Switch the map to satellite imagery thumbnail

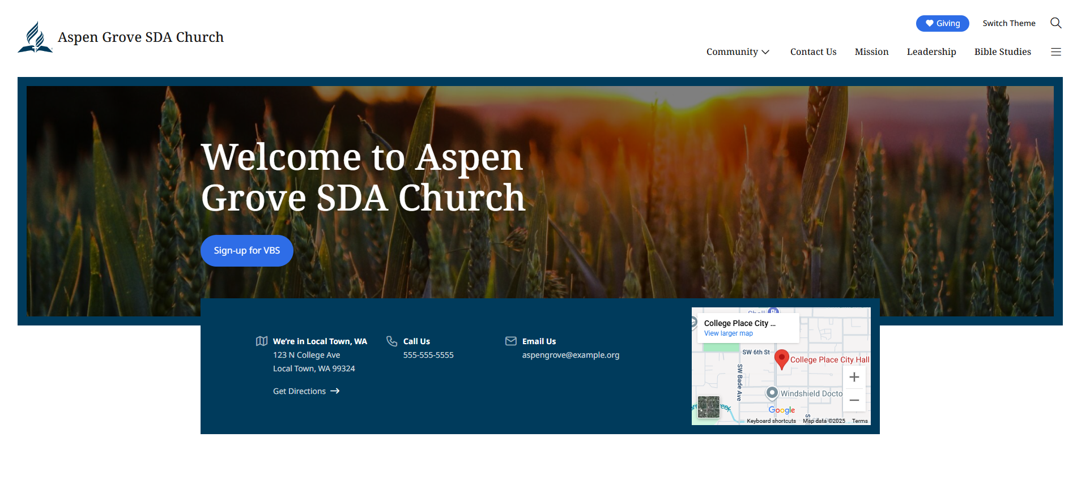tap(709, 407)
